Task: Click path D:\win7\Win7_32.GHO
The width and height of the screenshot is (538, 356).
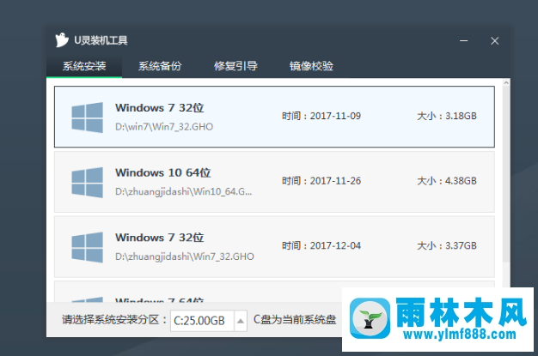Action: 164,127
